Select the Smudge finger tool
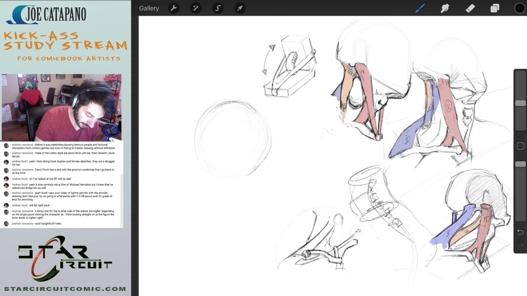Image resolution: width=527 pixels, height=296 pixels. 445,8
